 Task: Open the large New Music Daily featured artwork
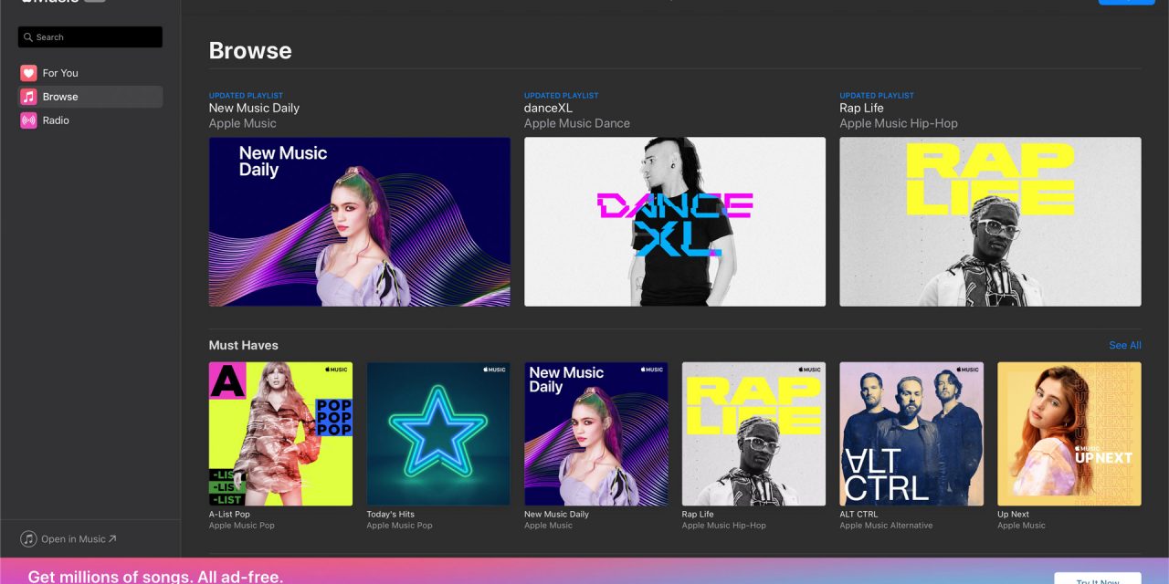tap(360, 222)
